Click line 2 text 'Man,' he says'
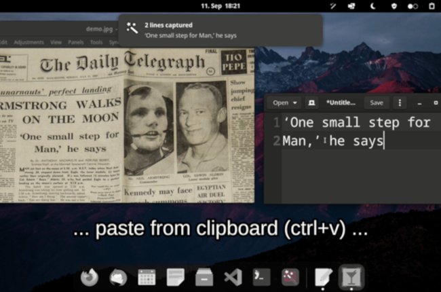This screenshot has width=441, height=292. pos(333,141)
